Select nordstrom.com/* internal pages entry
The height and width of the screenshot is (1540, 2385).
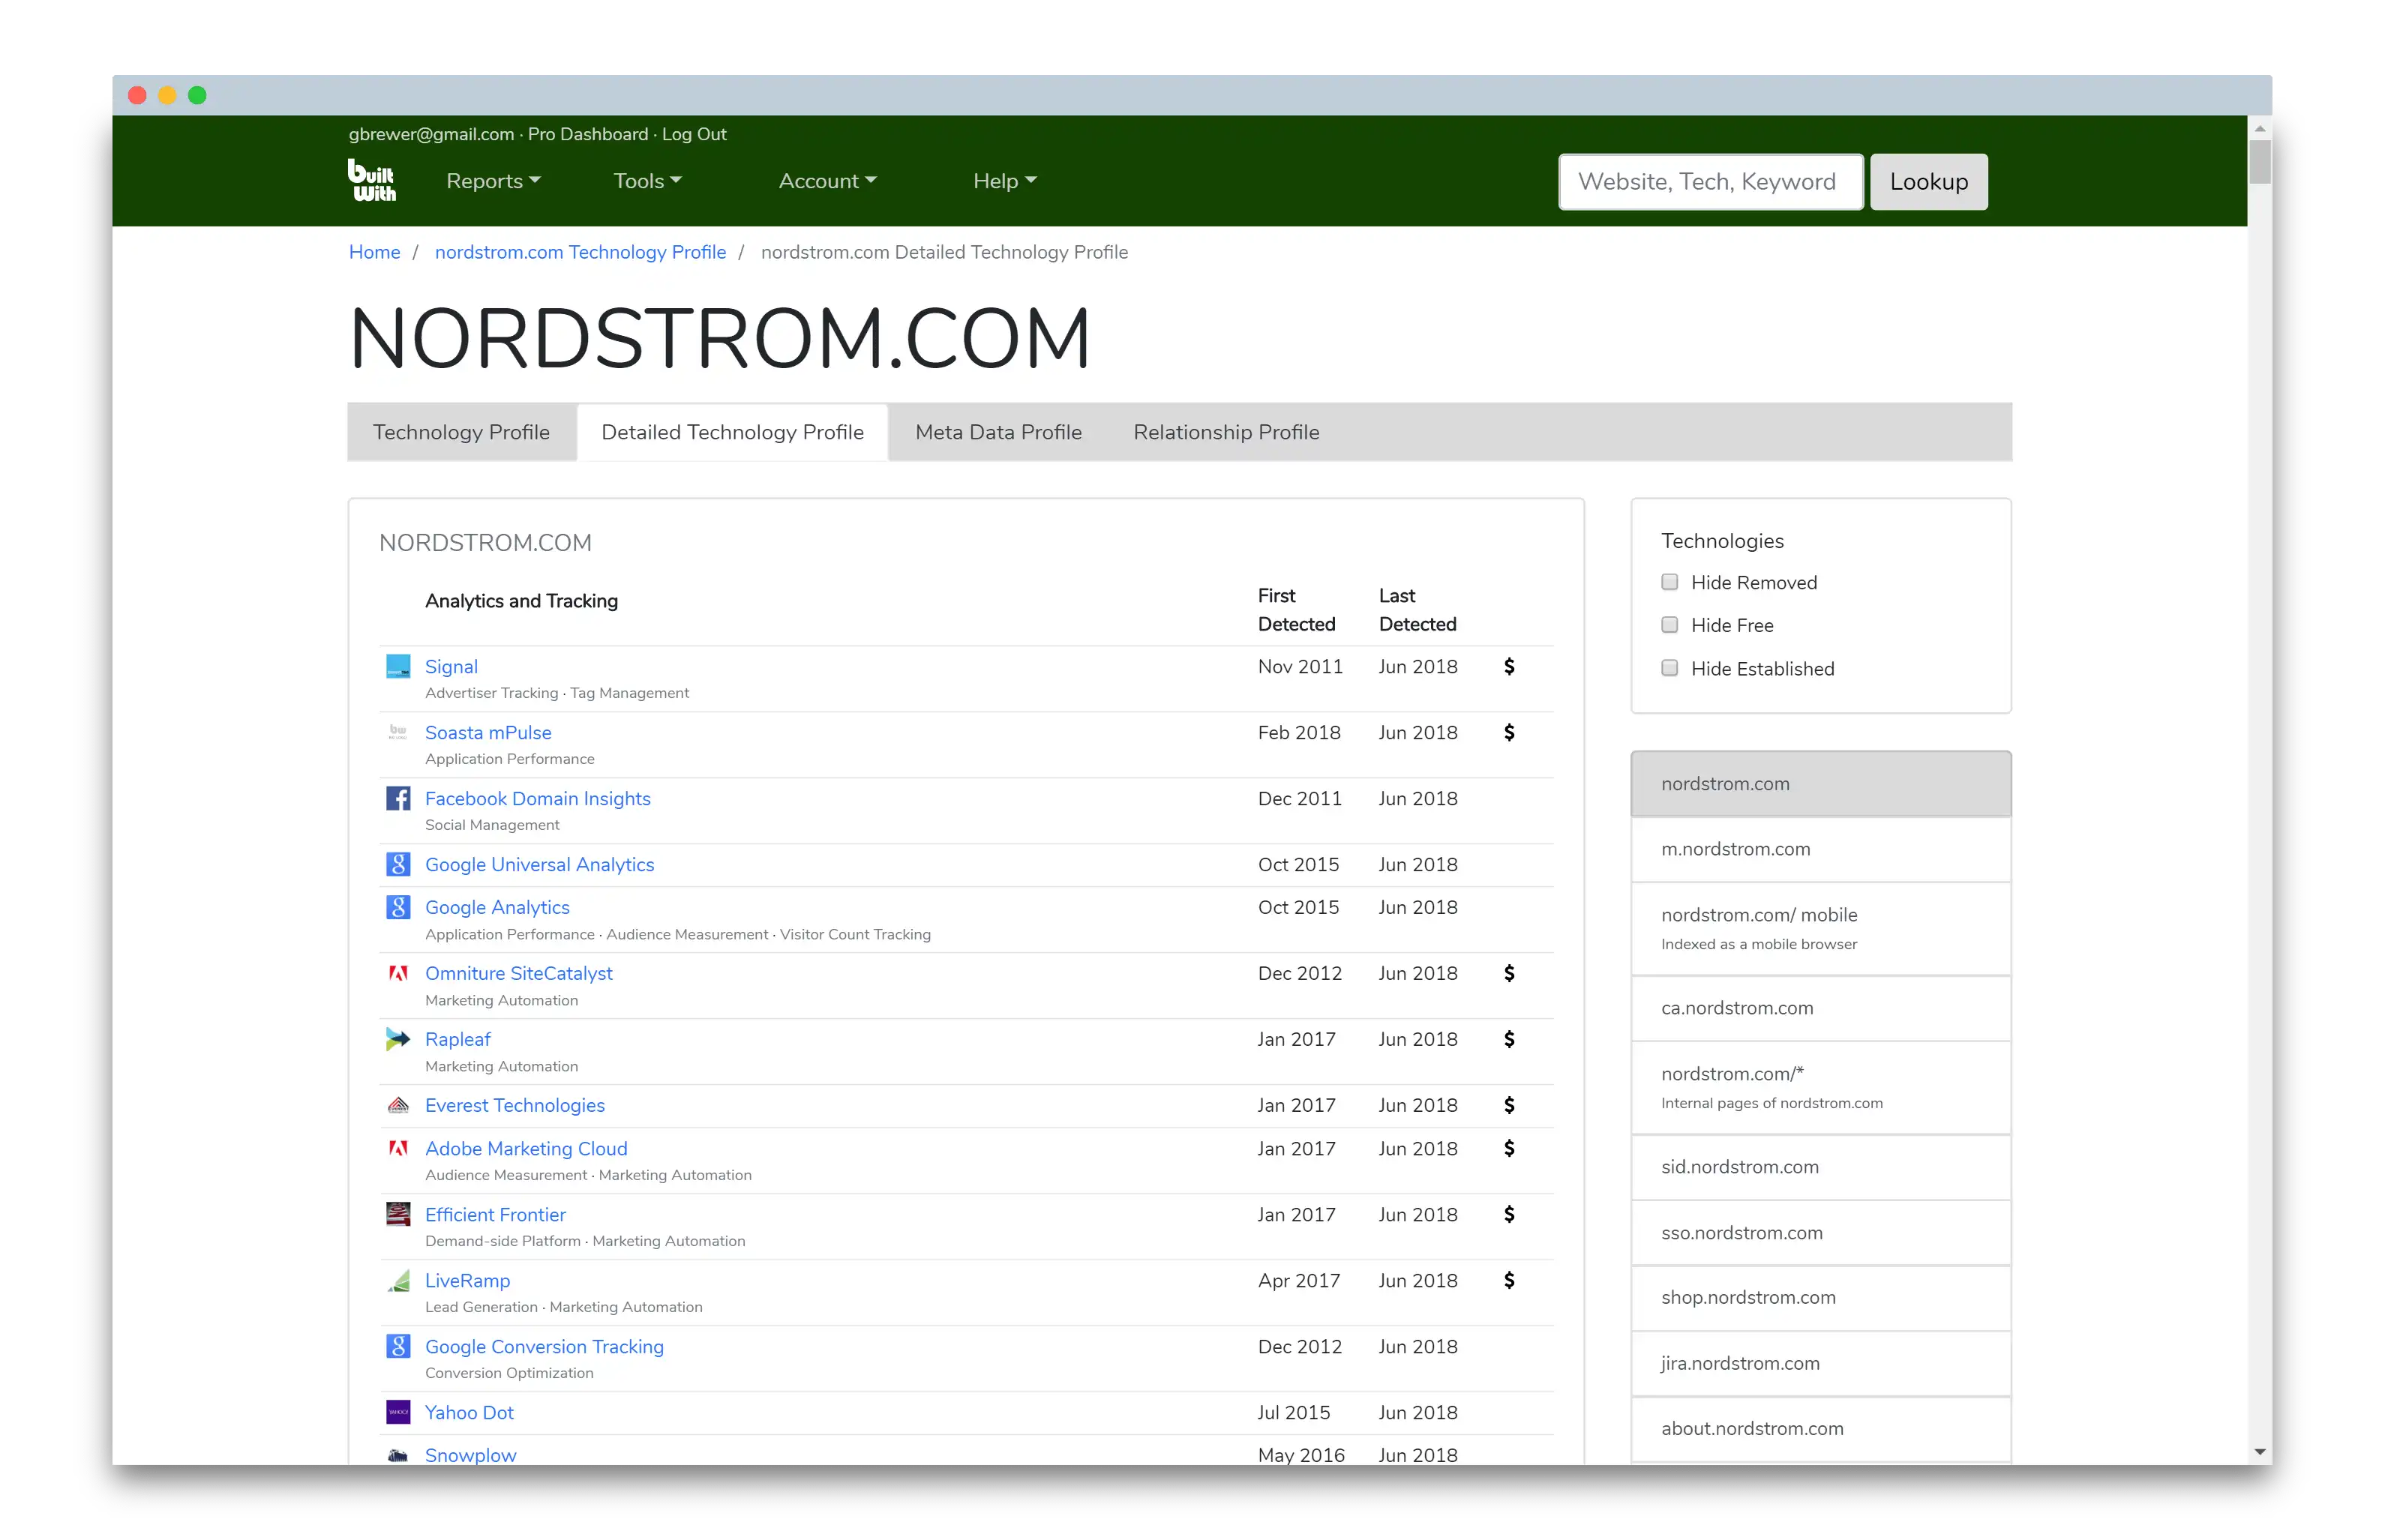coord(1820,1087)
